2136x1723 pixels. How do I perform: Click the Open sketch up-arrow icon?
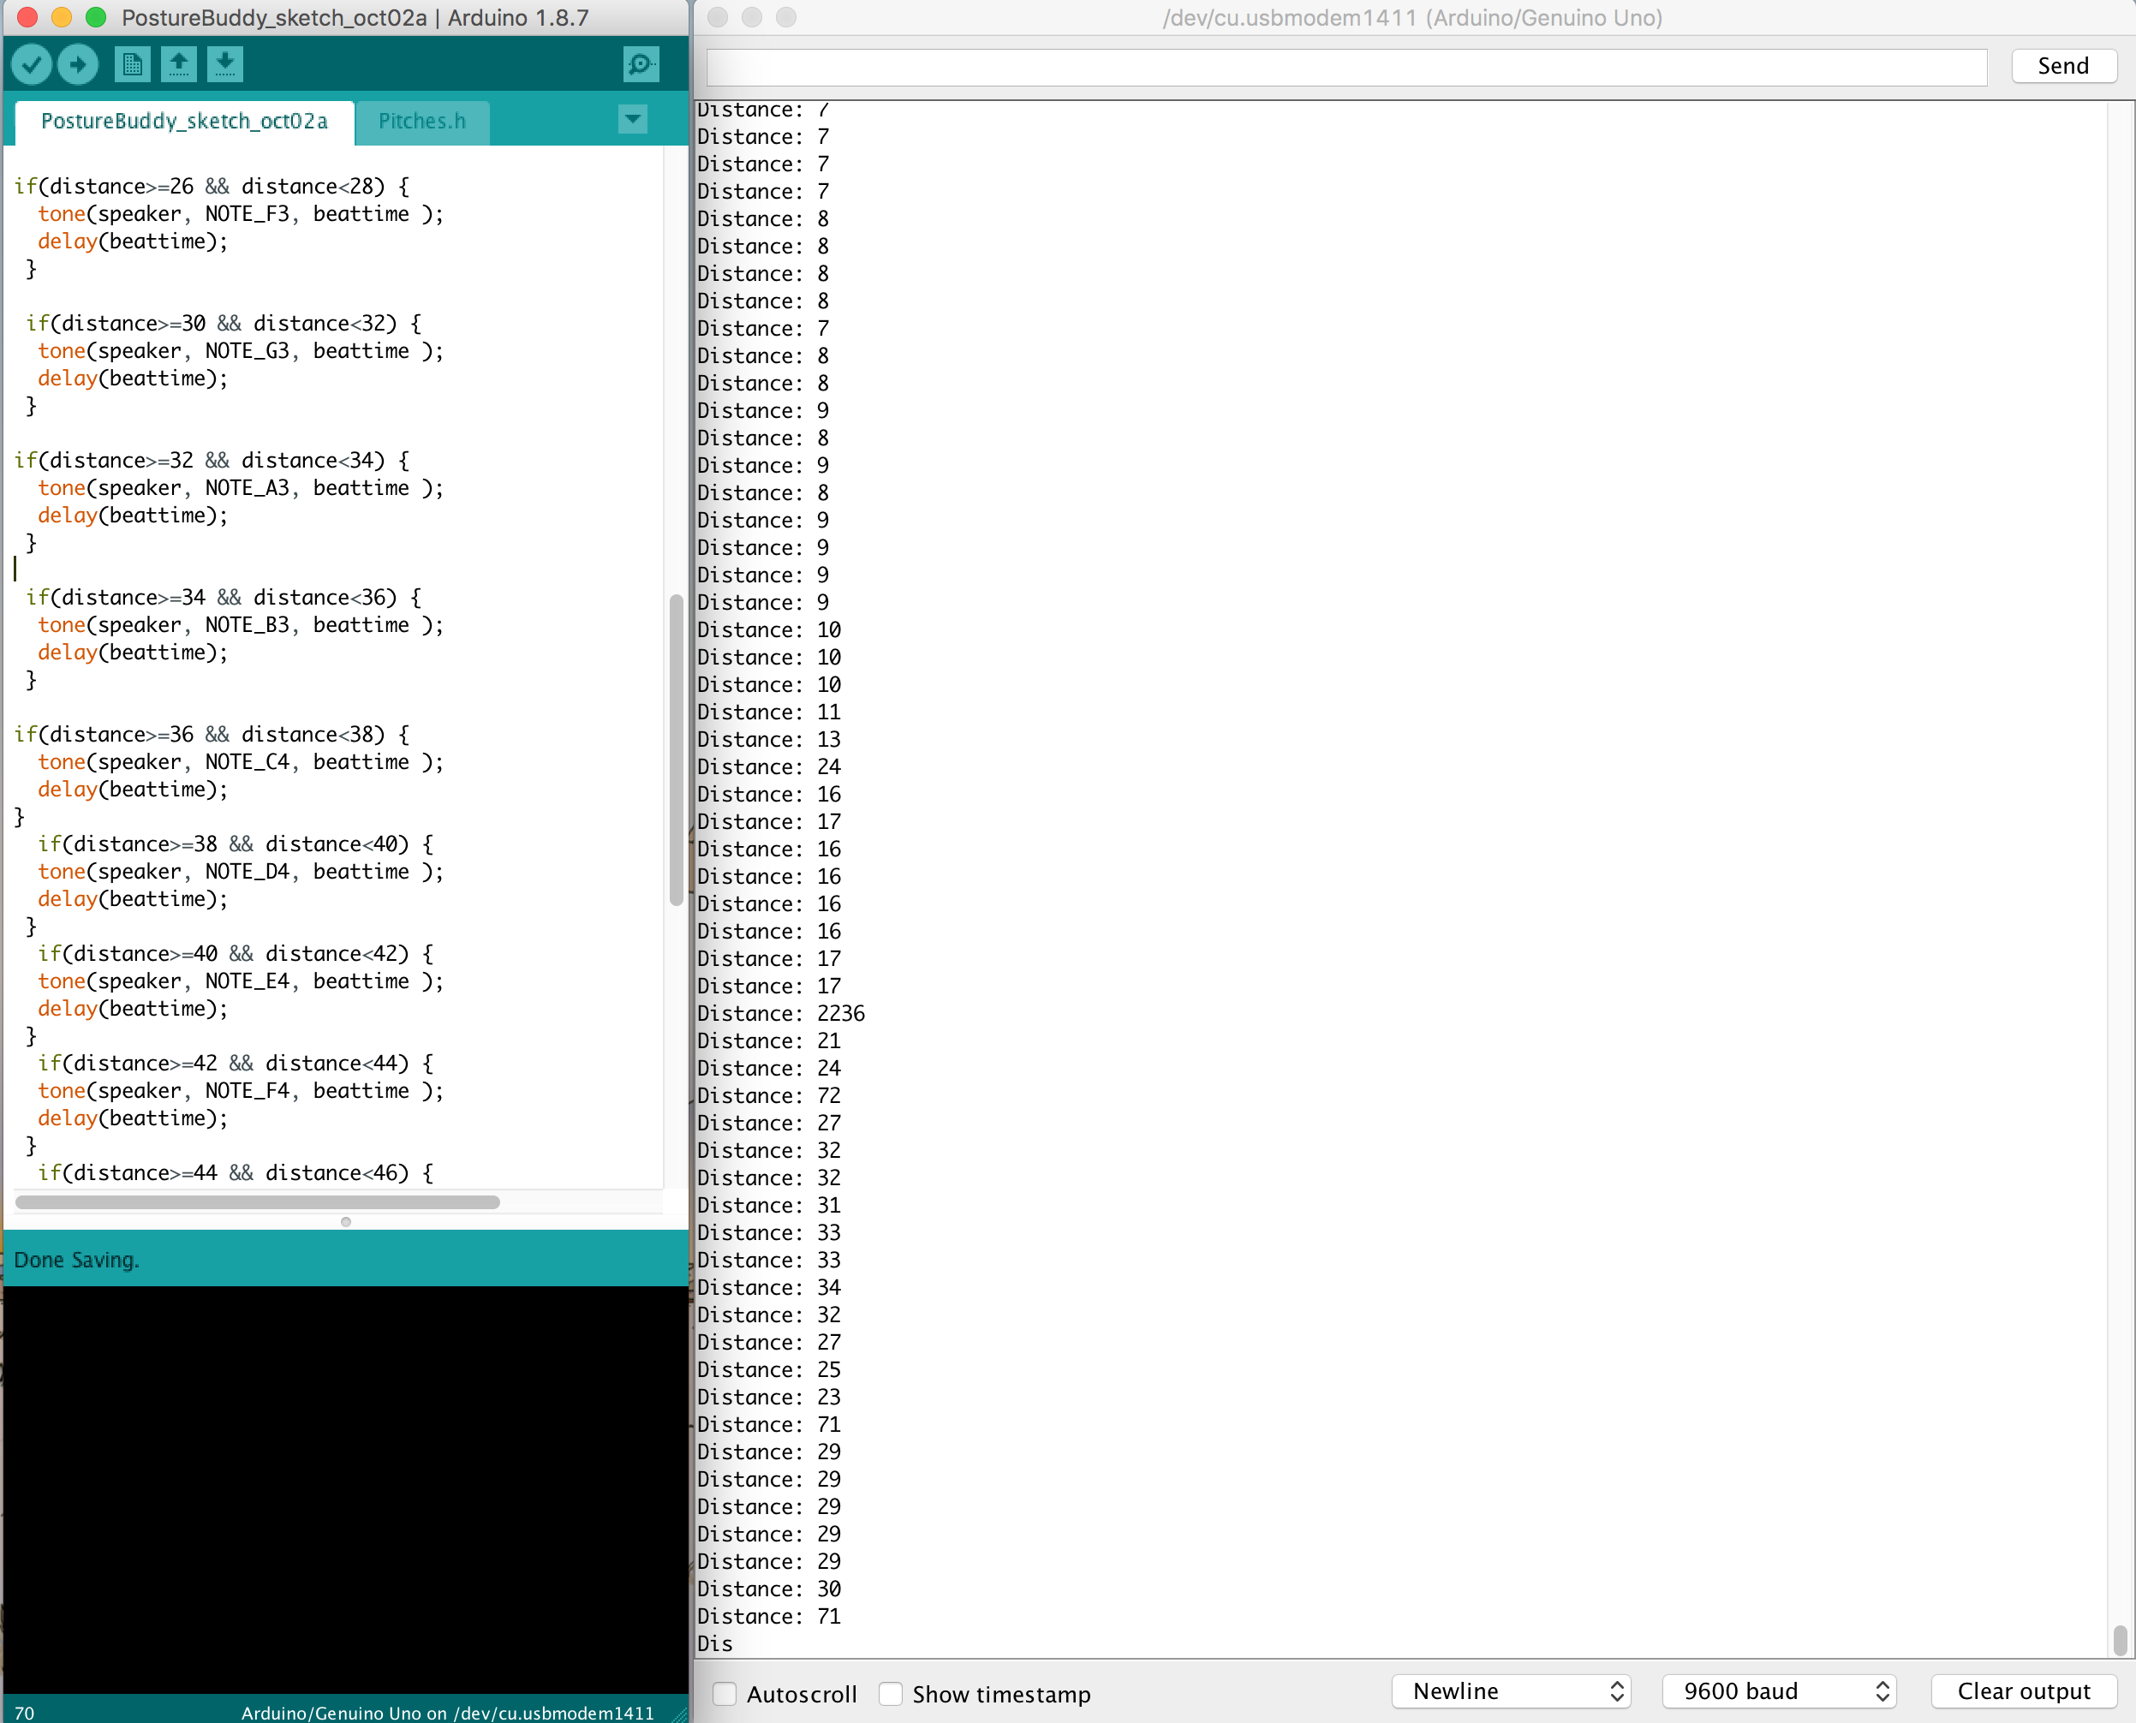tap(179, 65)
